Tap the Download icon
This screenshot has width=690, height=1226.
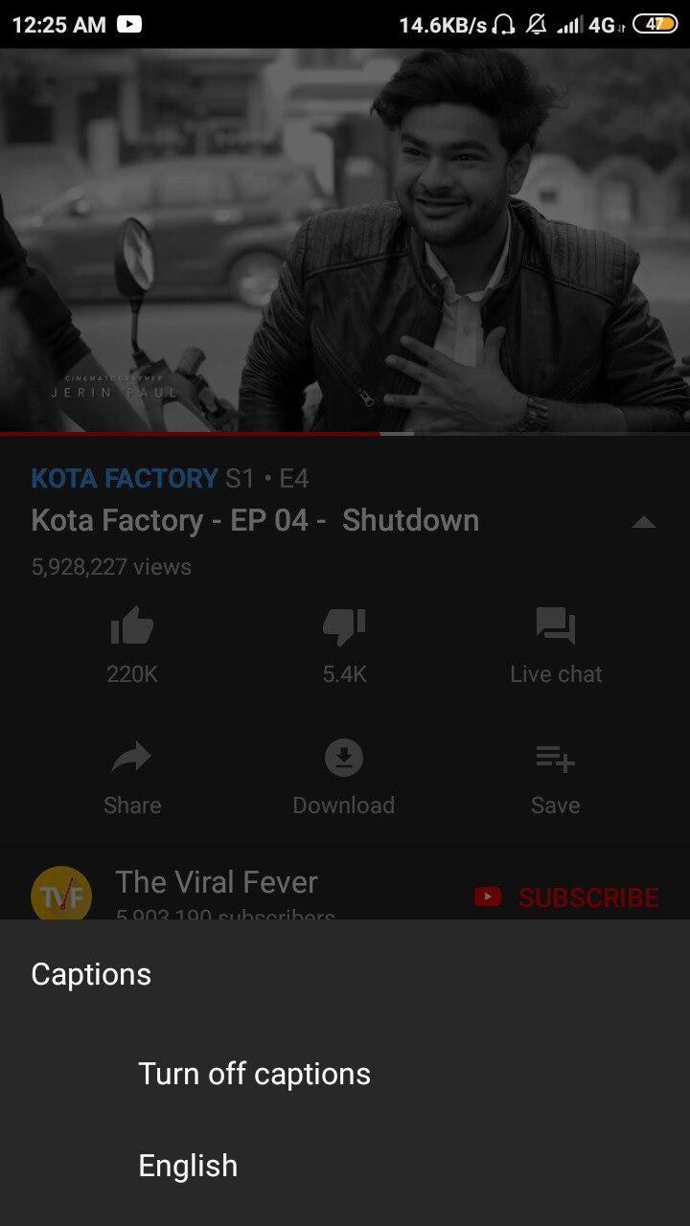pyautogui.click(x=344, y=759)
